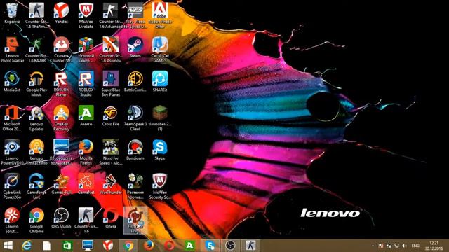Open the Yandex browser desktop shortcut
Image resolution: width=449 pixels, height=252 pixels.
(61, 13)
